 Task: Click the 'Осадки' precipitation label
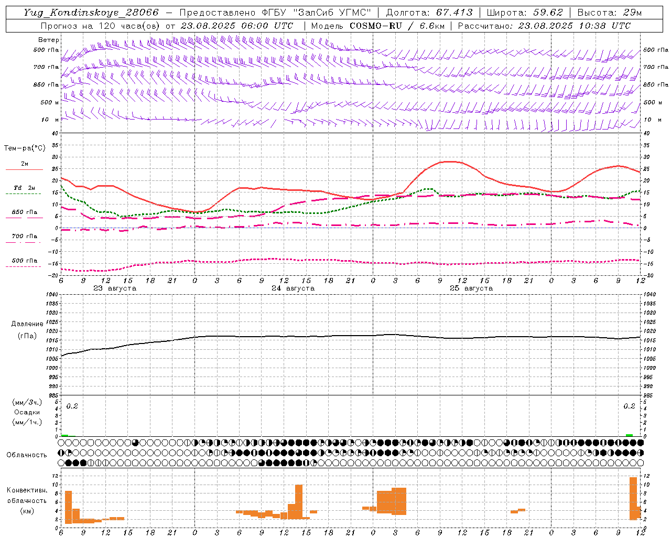(27, 412)
